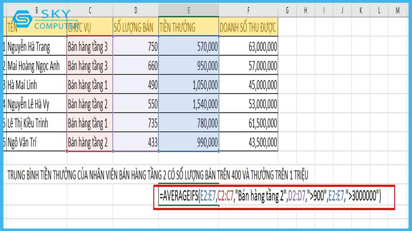Select the column D header
Screen dimensions: 412x231
136,11
